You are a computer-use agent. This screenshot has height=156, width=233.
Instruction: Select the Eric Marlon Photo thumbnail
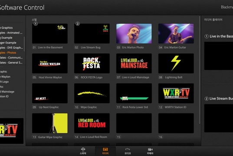tap(134, 33)
